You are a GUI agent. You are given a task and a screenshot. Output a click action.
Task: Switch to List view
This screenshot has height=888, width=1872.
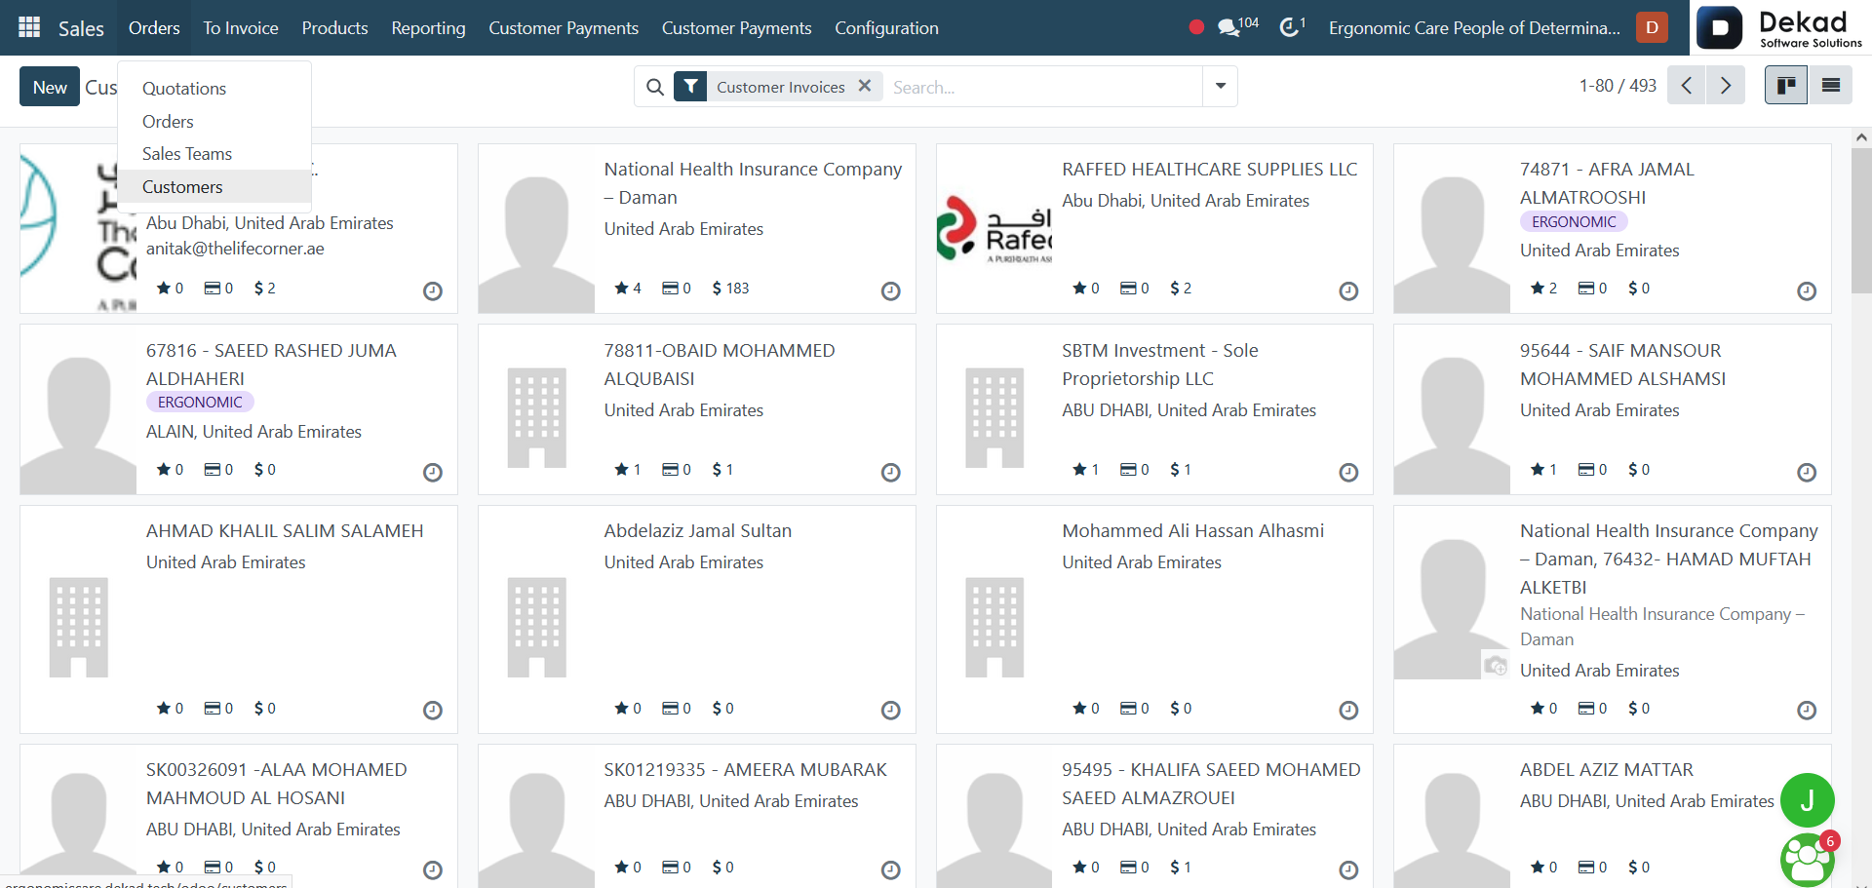pyautogui.click(x=1831, y=86)
